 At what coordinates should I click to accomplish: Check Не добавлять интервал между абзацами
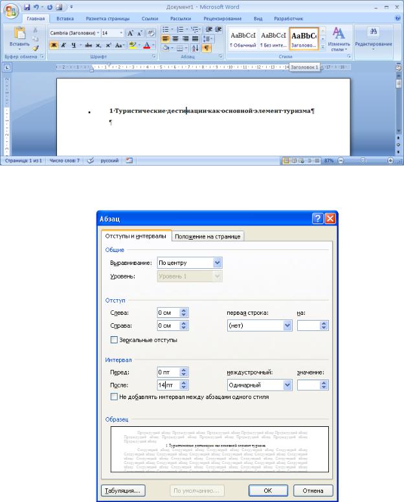(114, 396)
